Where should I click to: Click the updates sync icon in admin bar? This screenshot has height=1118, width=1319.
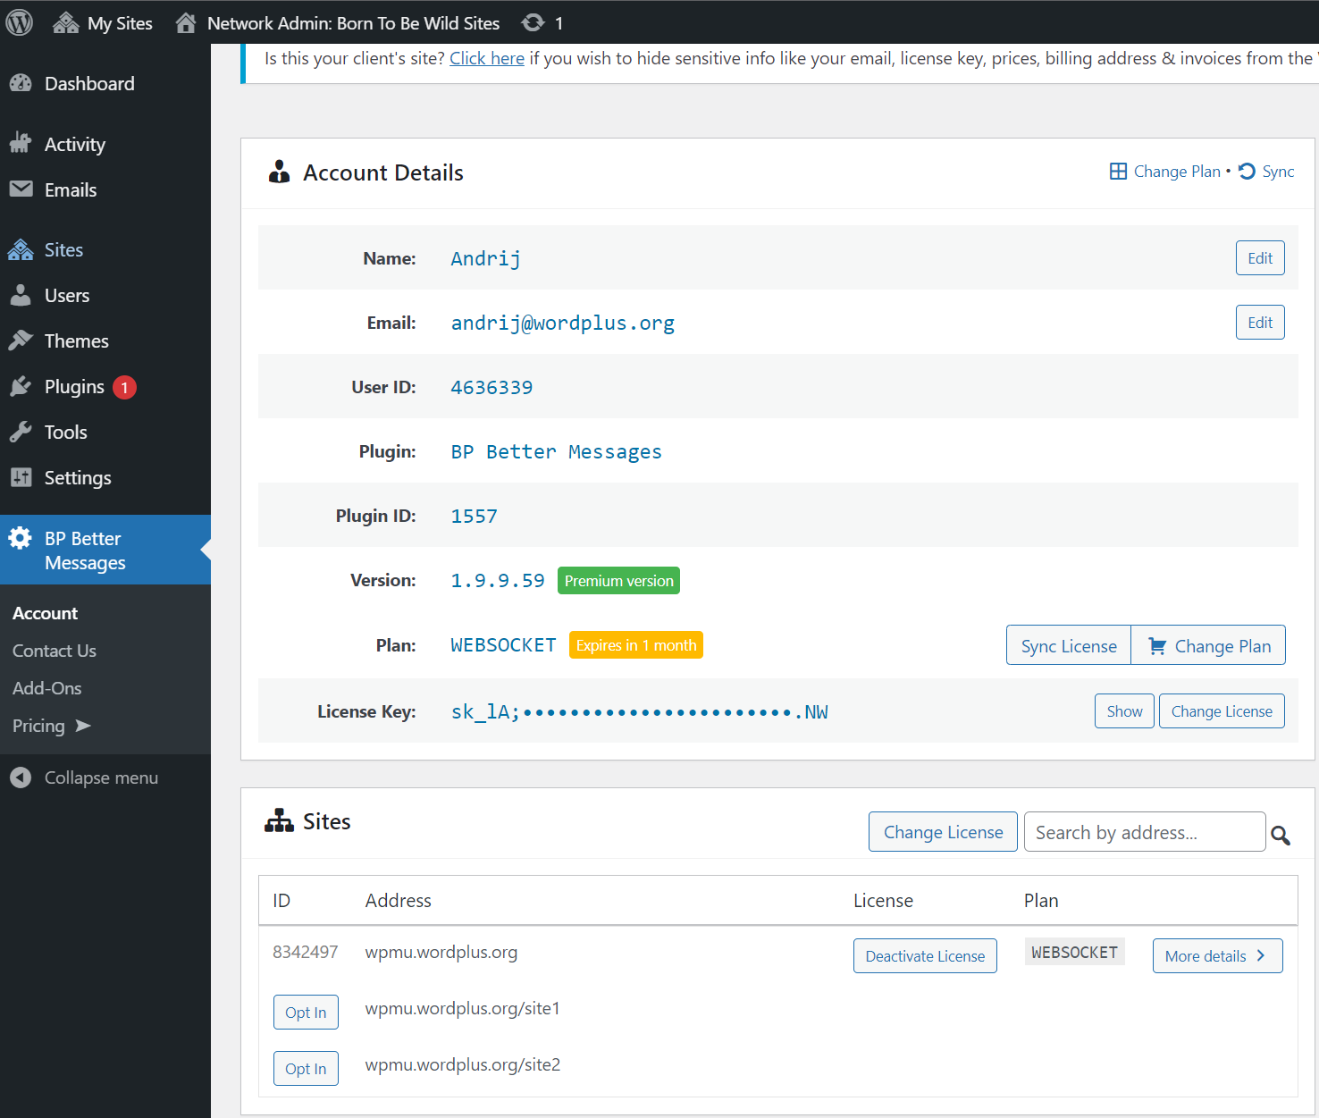point(533,23)
